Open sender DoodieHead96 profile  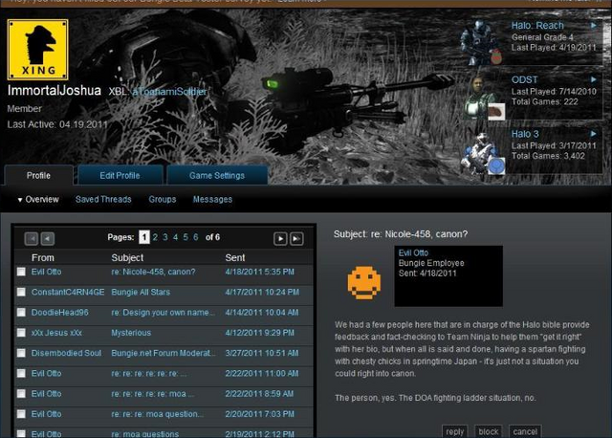(59, 313)
